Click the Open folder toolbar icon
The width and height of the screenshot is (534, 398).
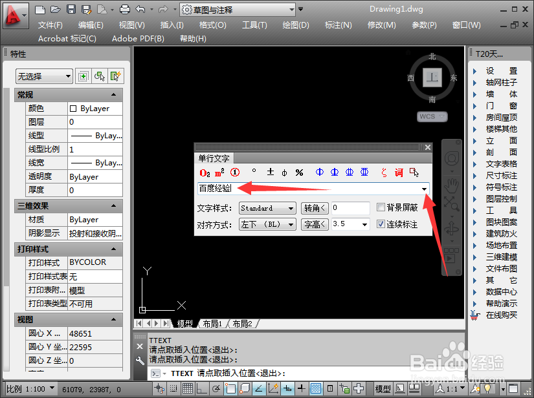point(56,10)
